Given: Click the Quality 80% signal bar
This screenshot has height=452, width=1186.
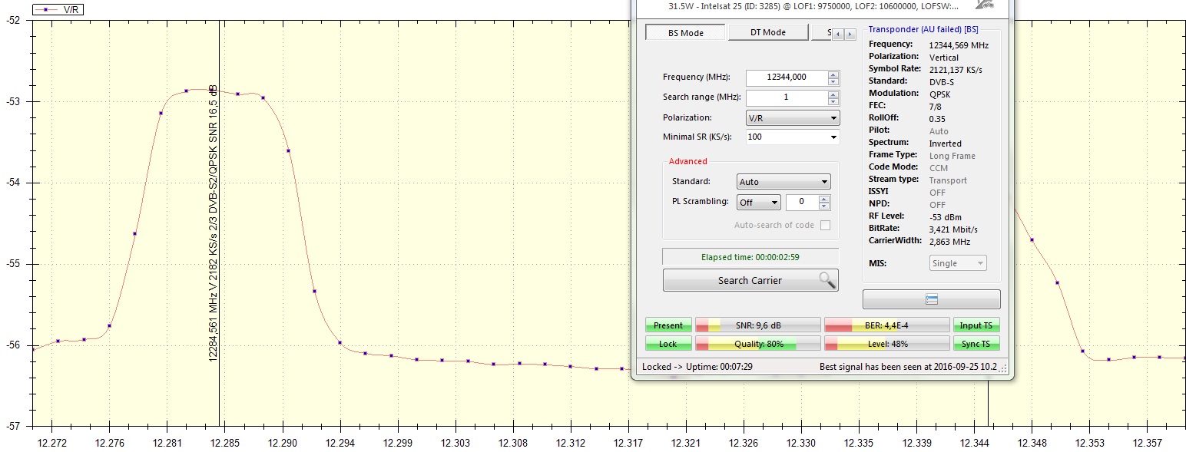Looking at the screenshot, I should tap(757, 344).
